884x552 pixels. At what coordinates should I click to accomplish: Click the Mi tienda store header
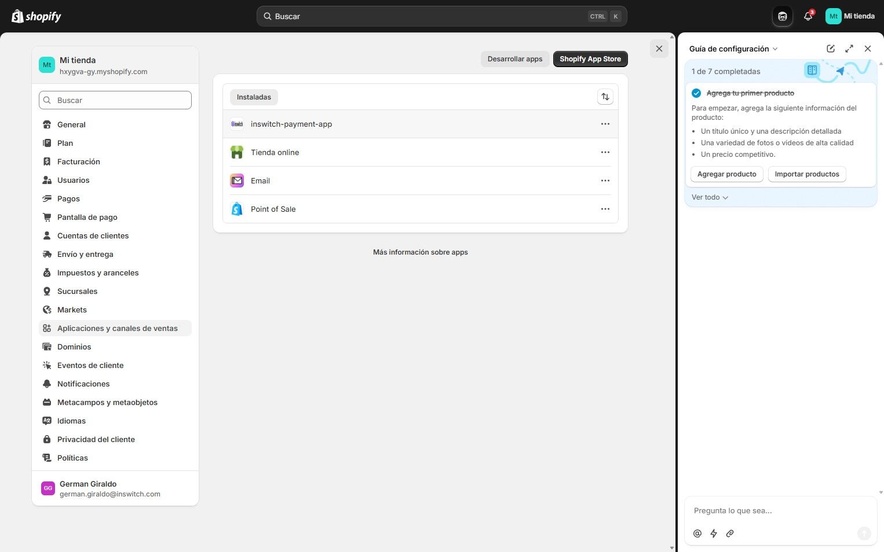115,65
